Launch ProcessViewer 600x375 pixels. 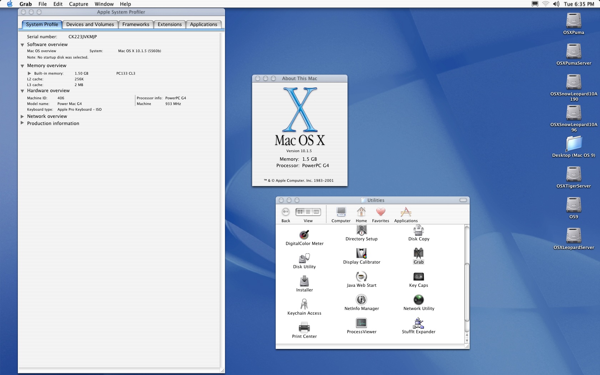tap(361, 323)
